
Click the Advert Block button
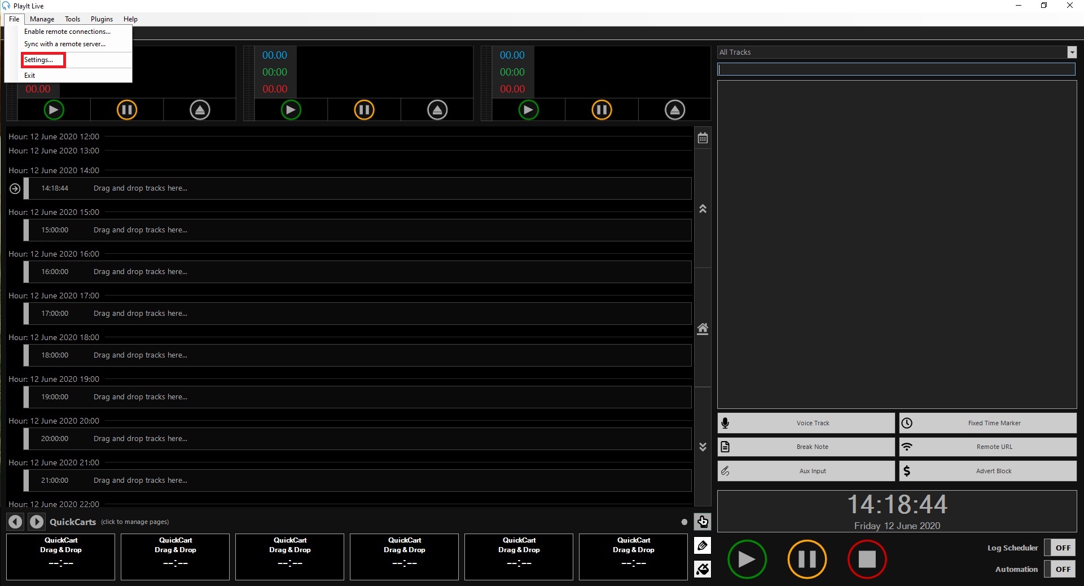(x=988, y=471)
